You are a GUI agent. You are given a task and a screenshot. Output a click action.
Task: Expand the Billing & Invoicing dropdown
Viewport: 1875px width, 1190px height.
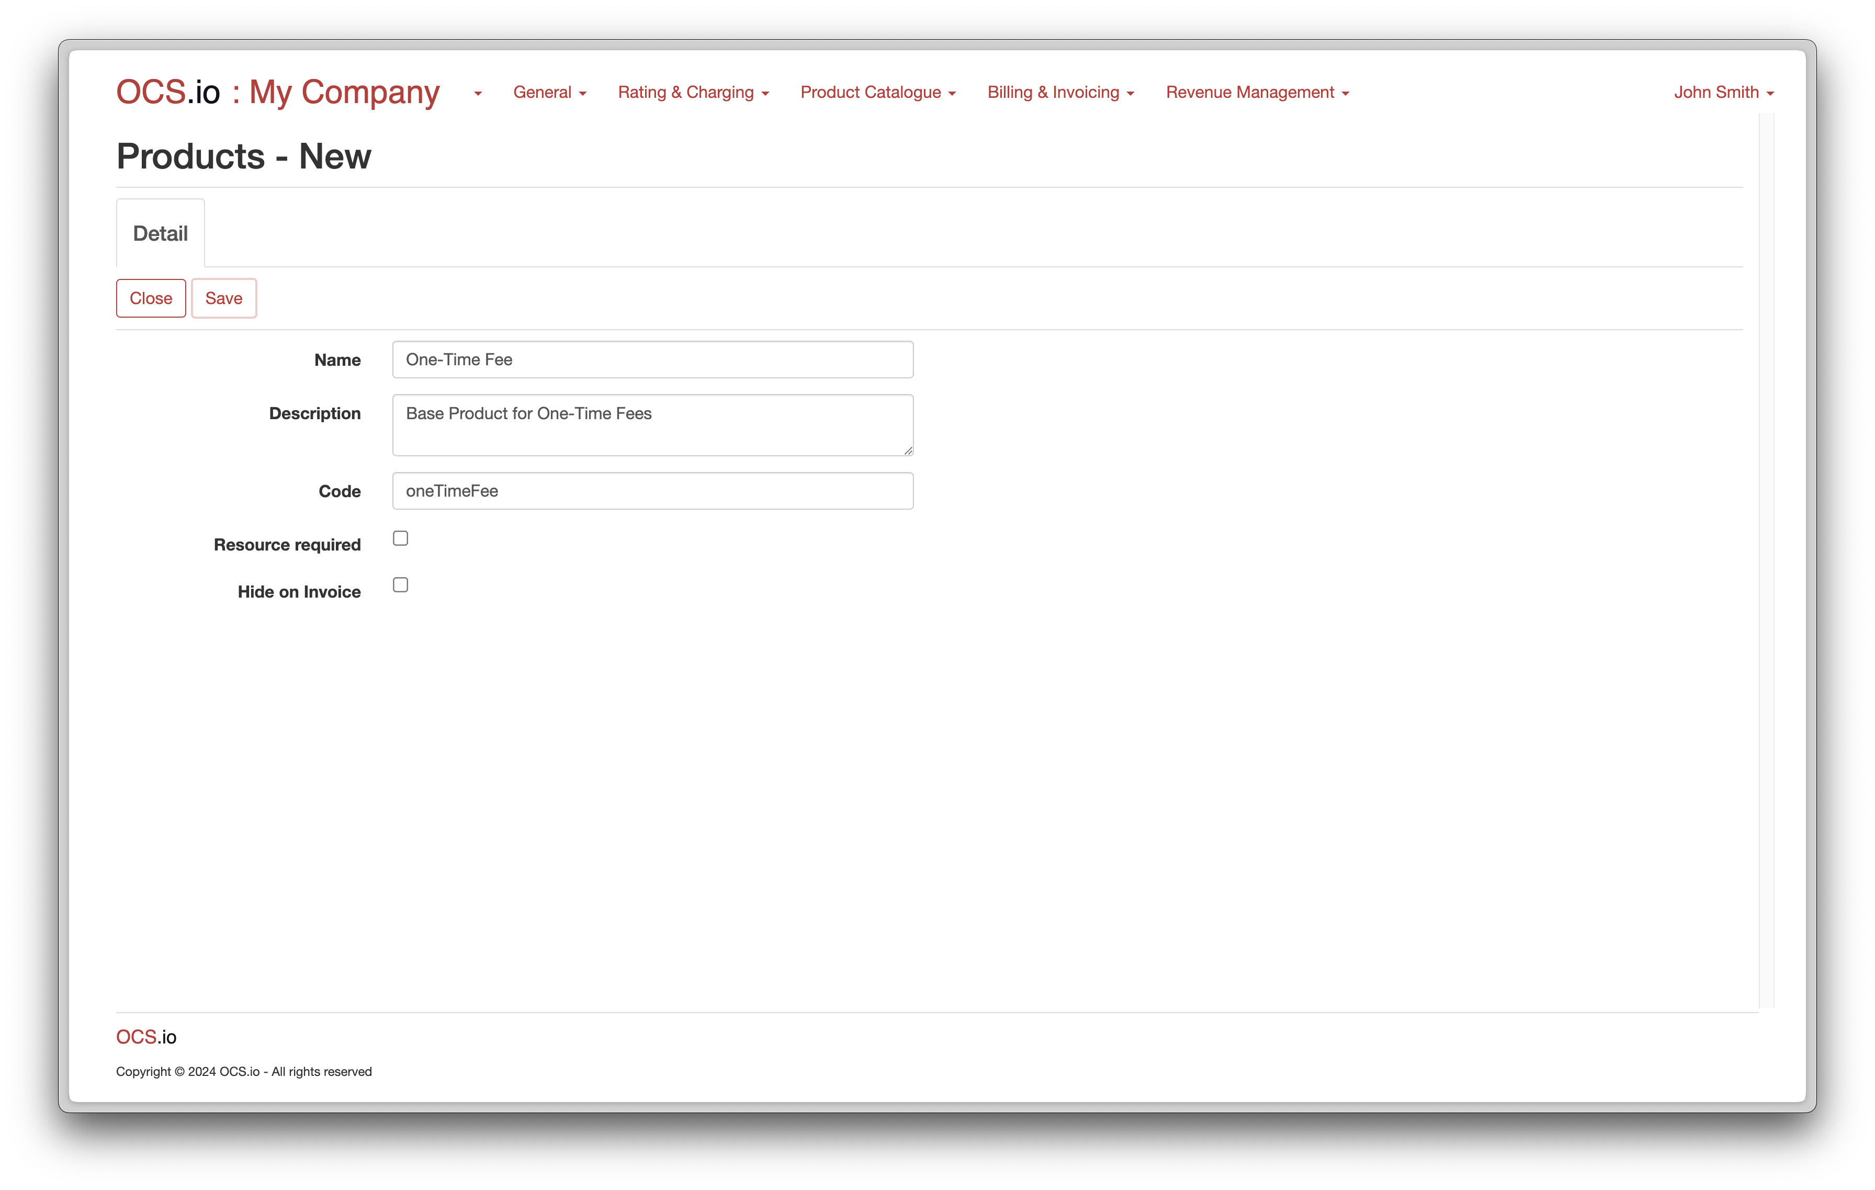tap(1060, 93)
